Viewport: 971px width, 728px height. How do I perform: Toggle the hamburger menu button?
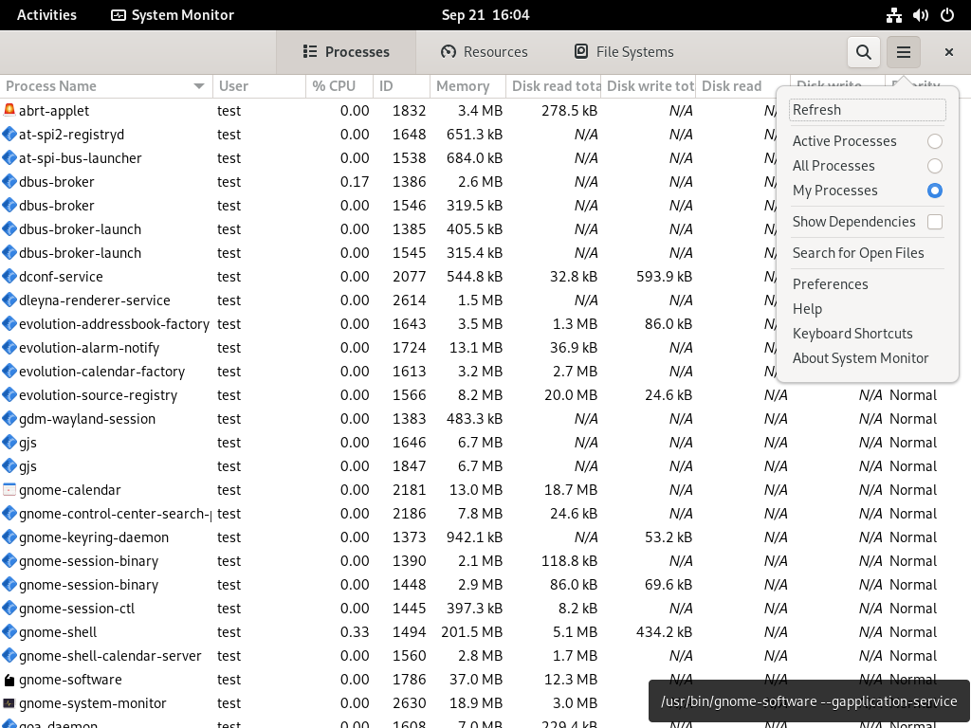coord(904,52)
